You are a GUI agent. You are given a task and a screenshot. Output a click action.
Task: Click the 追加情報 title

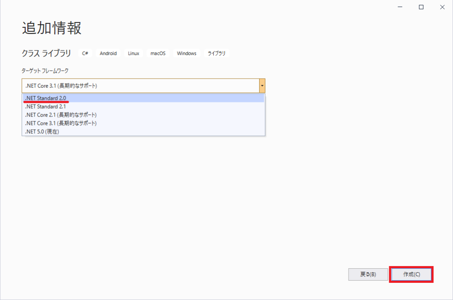click(x=52, y=28)
